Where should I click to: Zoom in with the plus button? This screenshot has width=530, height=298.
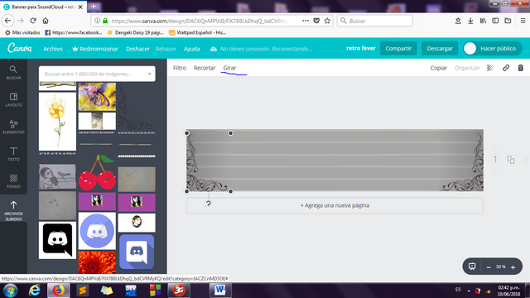click(513, 267)
